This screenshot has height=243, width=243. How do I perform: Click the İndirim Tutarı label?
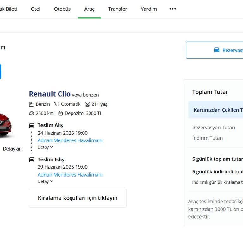coord(208,138)
